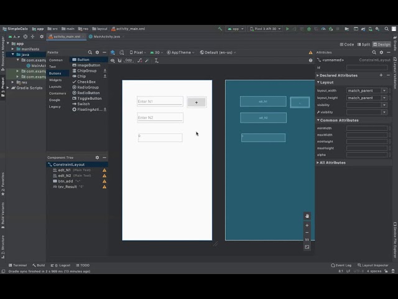Select the Enter N1 field in design preview
The width and height of the screenshot is (398, 299).
160,101
